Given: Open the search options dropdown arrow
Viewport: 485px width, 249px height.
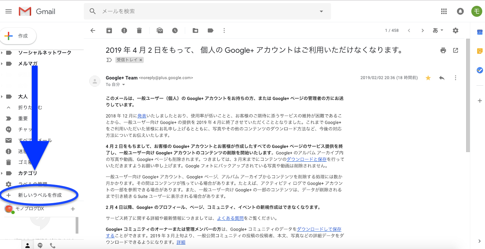Looking at the screenshot, I should [321, 11].
